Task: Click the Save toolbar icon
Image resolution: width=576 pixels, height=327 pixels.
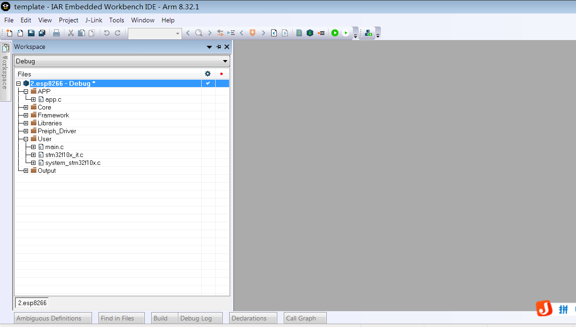Action: tap(31, 33)
